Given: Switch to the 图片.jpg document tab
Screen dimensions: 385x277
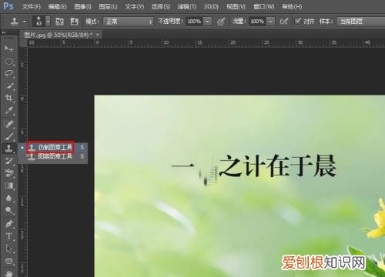Looking at the screenshot, I should [x=58, y=35].
